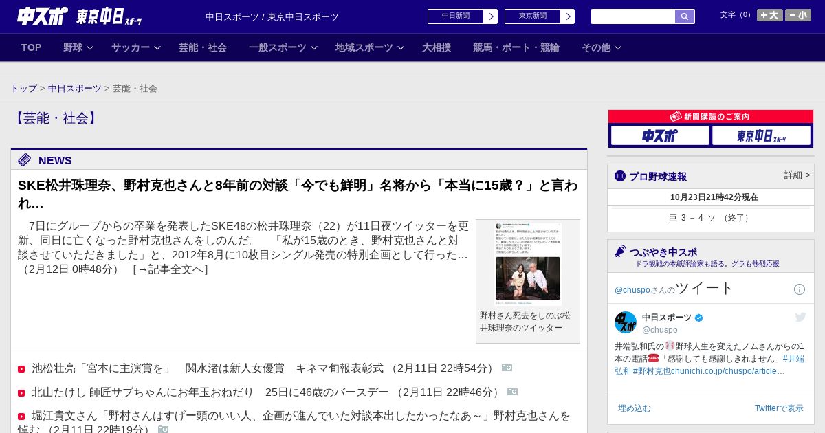Click the NEWS section newspaper icon
This screenshot has width=825, height=433.
[25, 160]
